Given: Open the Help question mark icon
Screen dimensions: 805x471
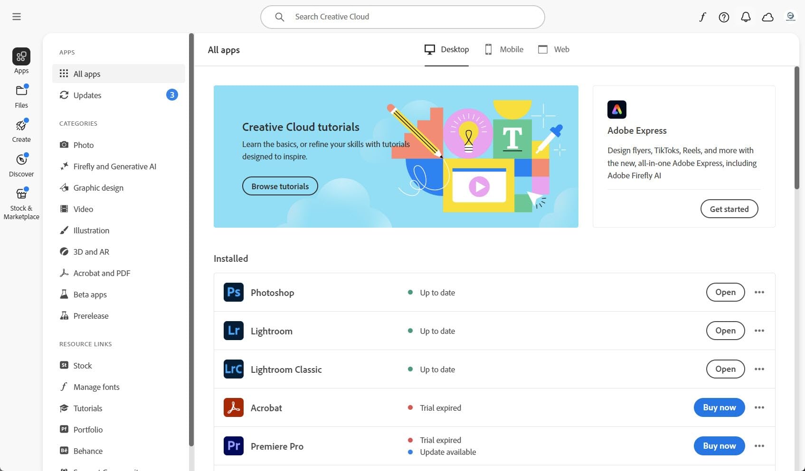Looking at the screenshot, I should tap(724, 17).
